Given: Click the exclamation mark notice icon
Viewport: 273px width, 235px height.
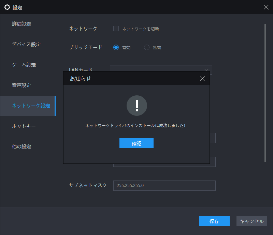Looking at the screenshot, I should coord(136,106).
